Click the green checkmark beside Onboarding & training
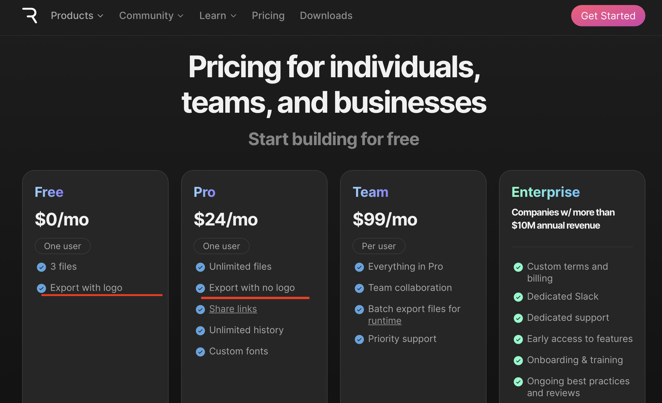Viewport: 662px width, 403px height. point(518,360)
